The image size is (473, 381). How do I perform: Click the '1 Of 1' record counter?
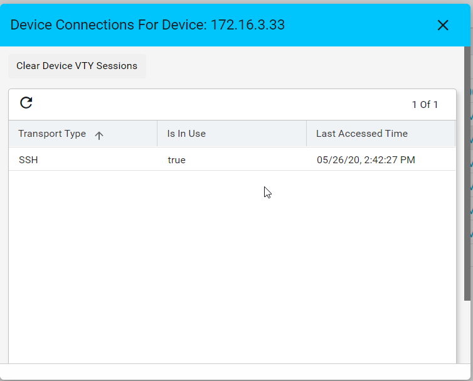point(425,104)
